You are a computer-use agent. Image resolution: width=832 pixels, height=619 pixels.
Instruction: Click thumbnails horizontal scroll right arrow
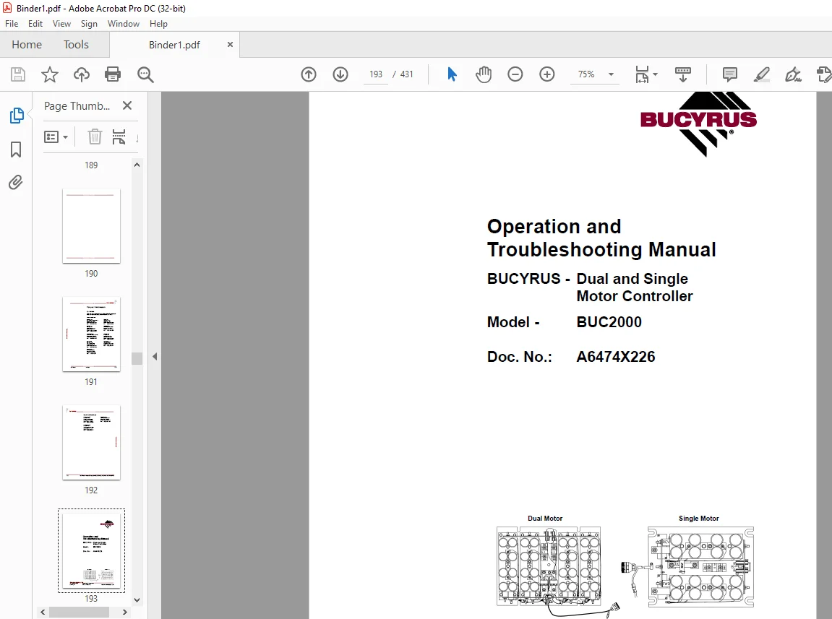[x=125, y=612]
